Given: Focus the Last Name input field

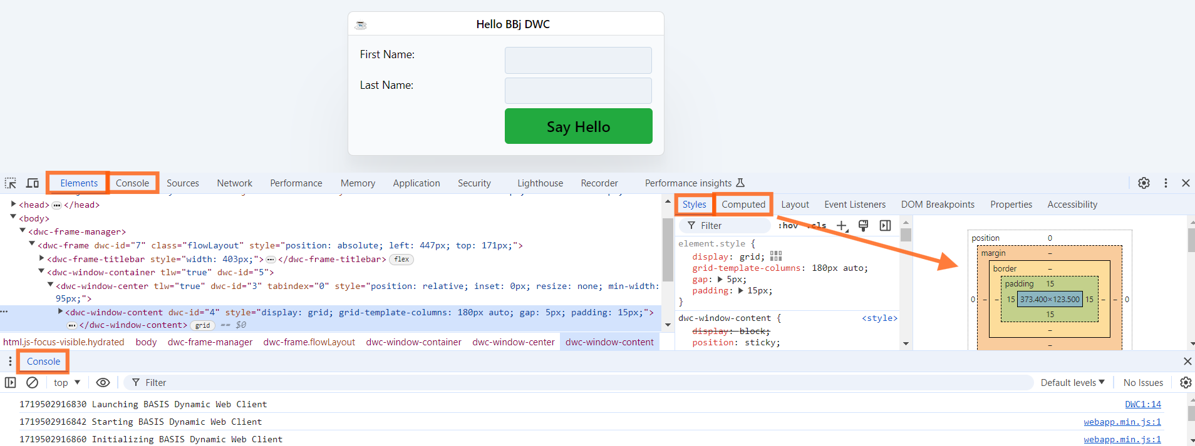Looking at the screenshot, I should tap(578, 91).
